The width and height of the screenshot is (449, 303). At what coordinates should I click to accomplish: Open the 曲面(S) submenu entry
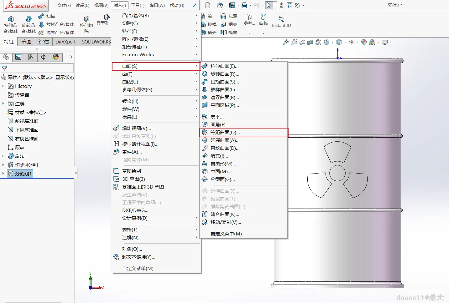click(x=156, y=66)
